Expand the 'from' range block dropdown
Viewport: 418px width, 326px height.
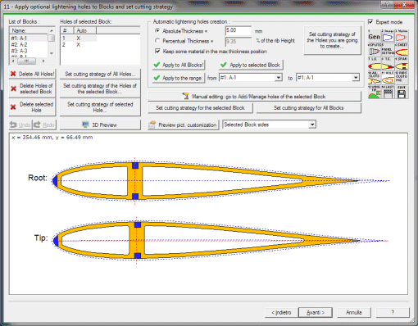(x=278, y=78)
